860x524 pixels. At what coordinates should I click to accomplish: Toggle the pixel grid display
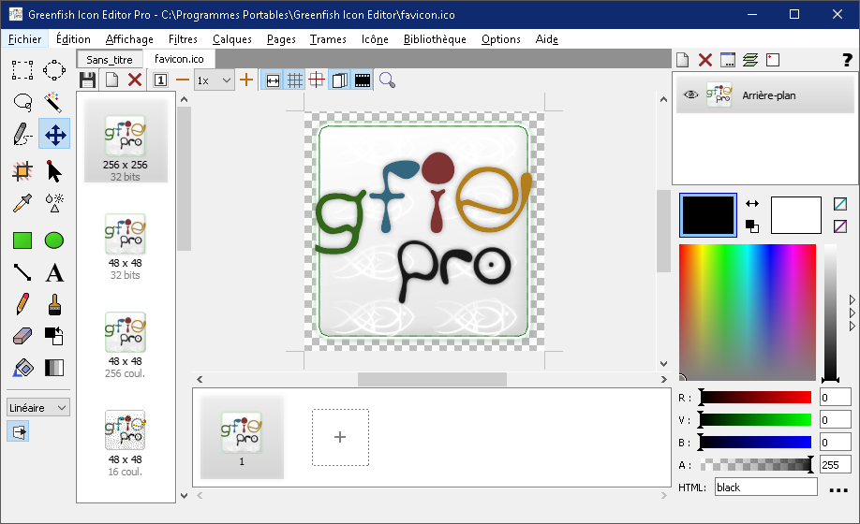click(295, 80)
